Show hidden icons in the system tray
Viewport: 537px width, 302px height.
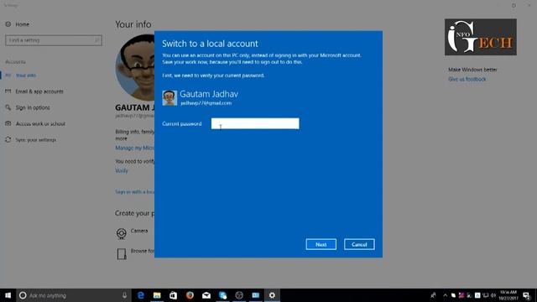445,295
